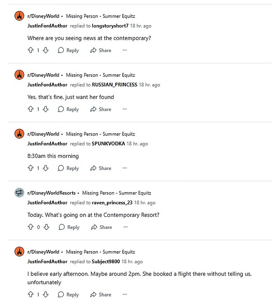
Task: Click the r/DisneyWorldResorts megaphone avatar icon
Action: tap(19, 193)
